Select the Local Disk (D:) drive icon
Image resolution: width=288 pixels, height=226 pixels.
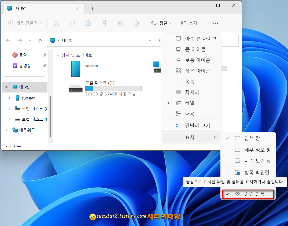[76, 89]
